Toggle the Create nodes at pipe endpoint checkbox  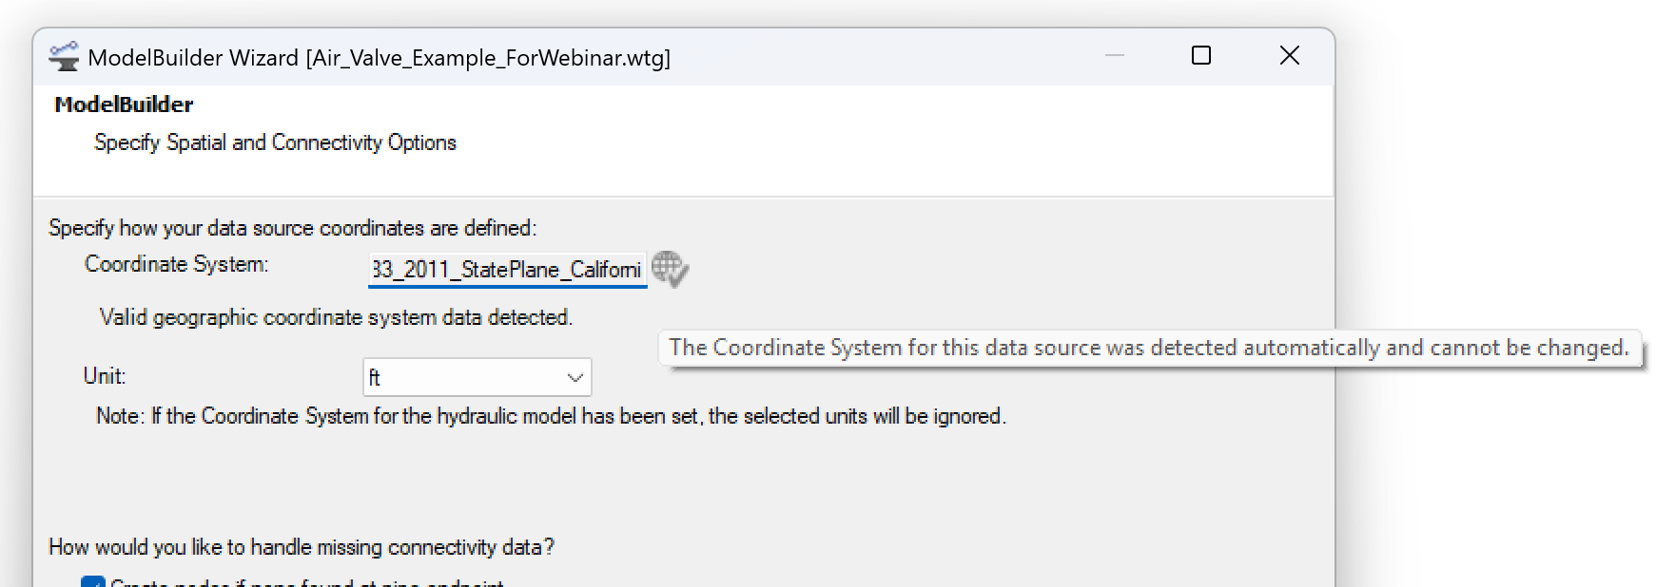tap(93, 581)
